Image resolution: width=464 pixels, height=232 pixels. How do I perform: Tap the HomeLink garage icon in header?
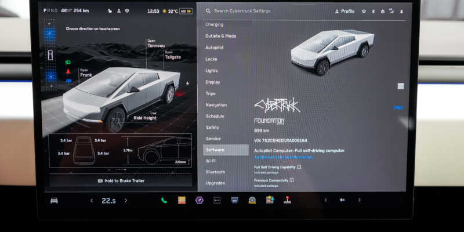(x=382, y=11)
